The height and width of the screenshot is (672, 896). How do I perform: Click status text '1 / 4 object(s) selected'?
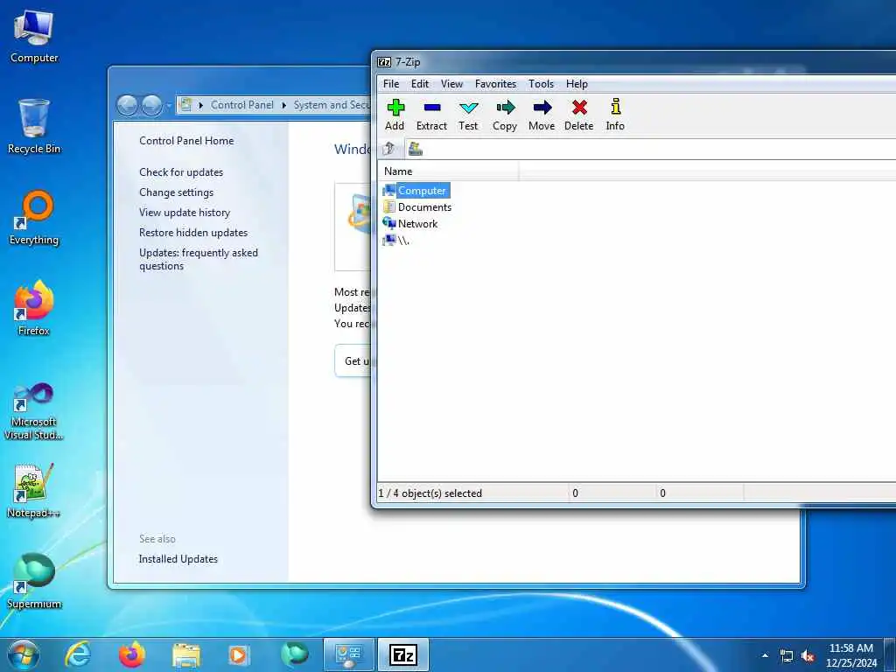click(430, 493)
